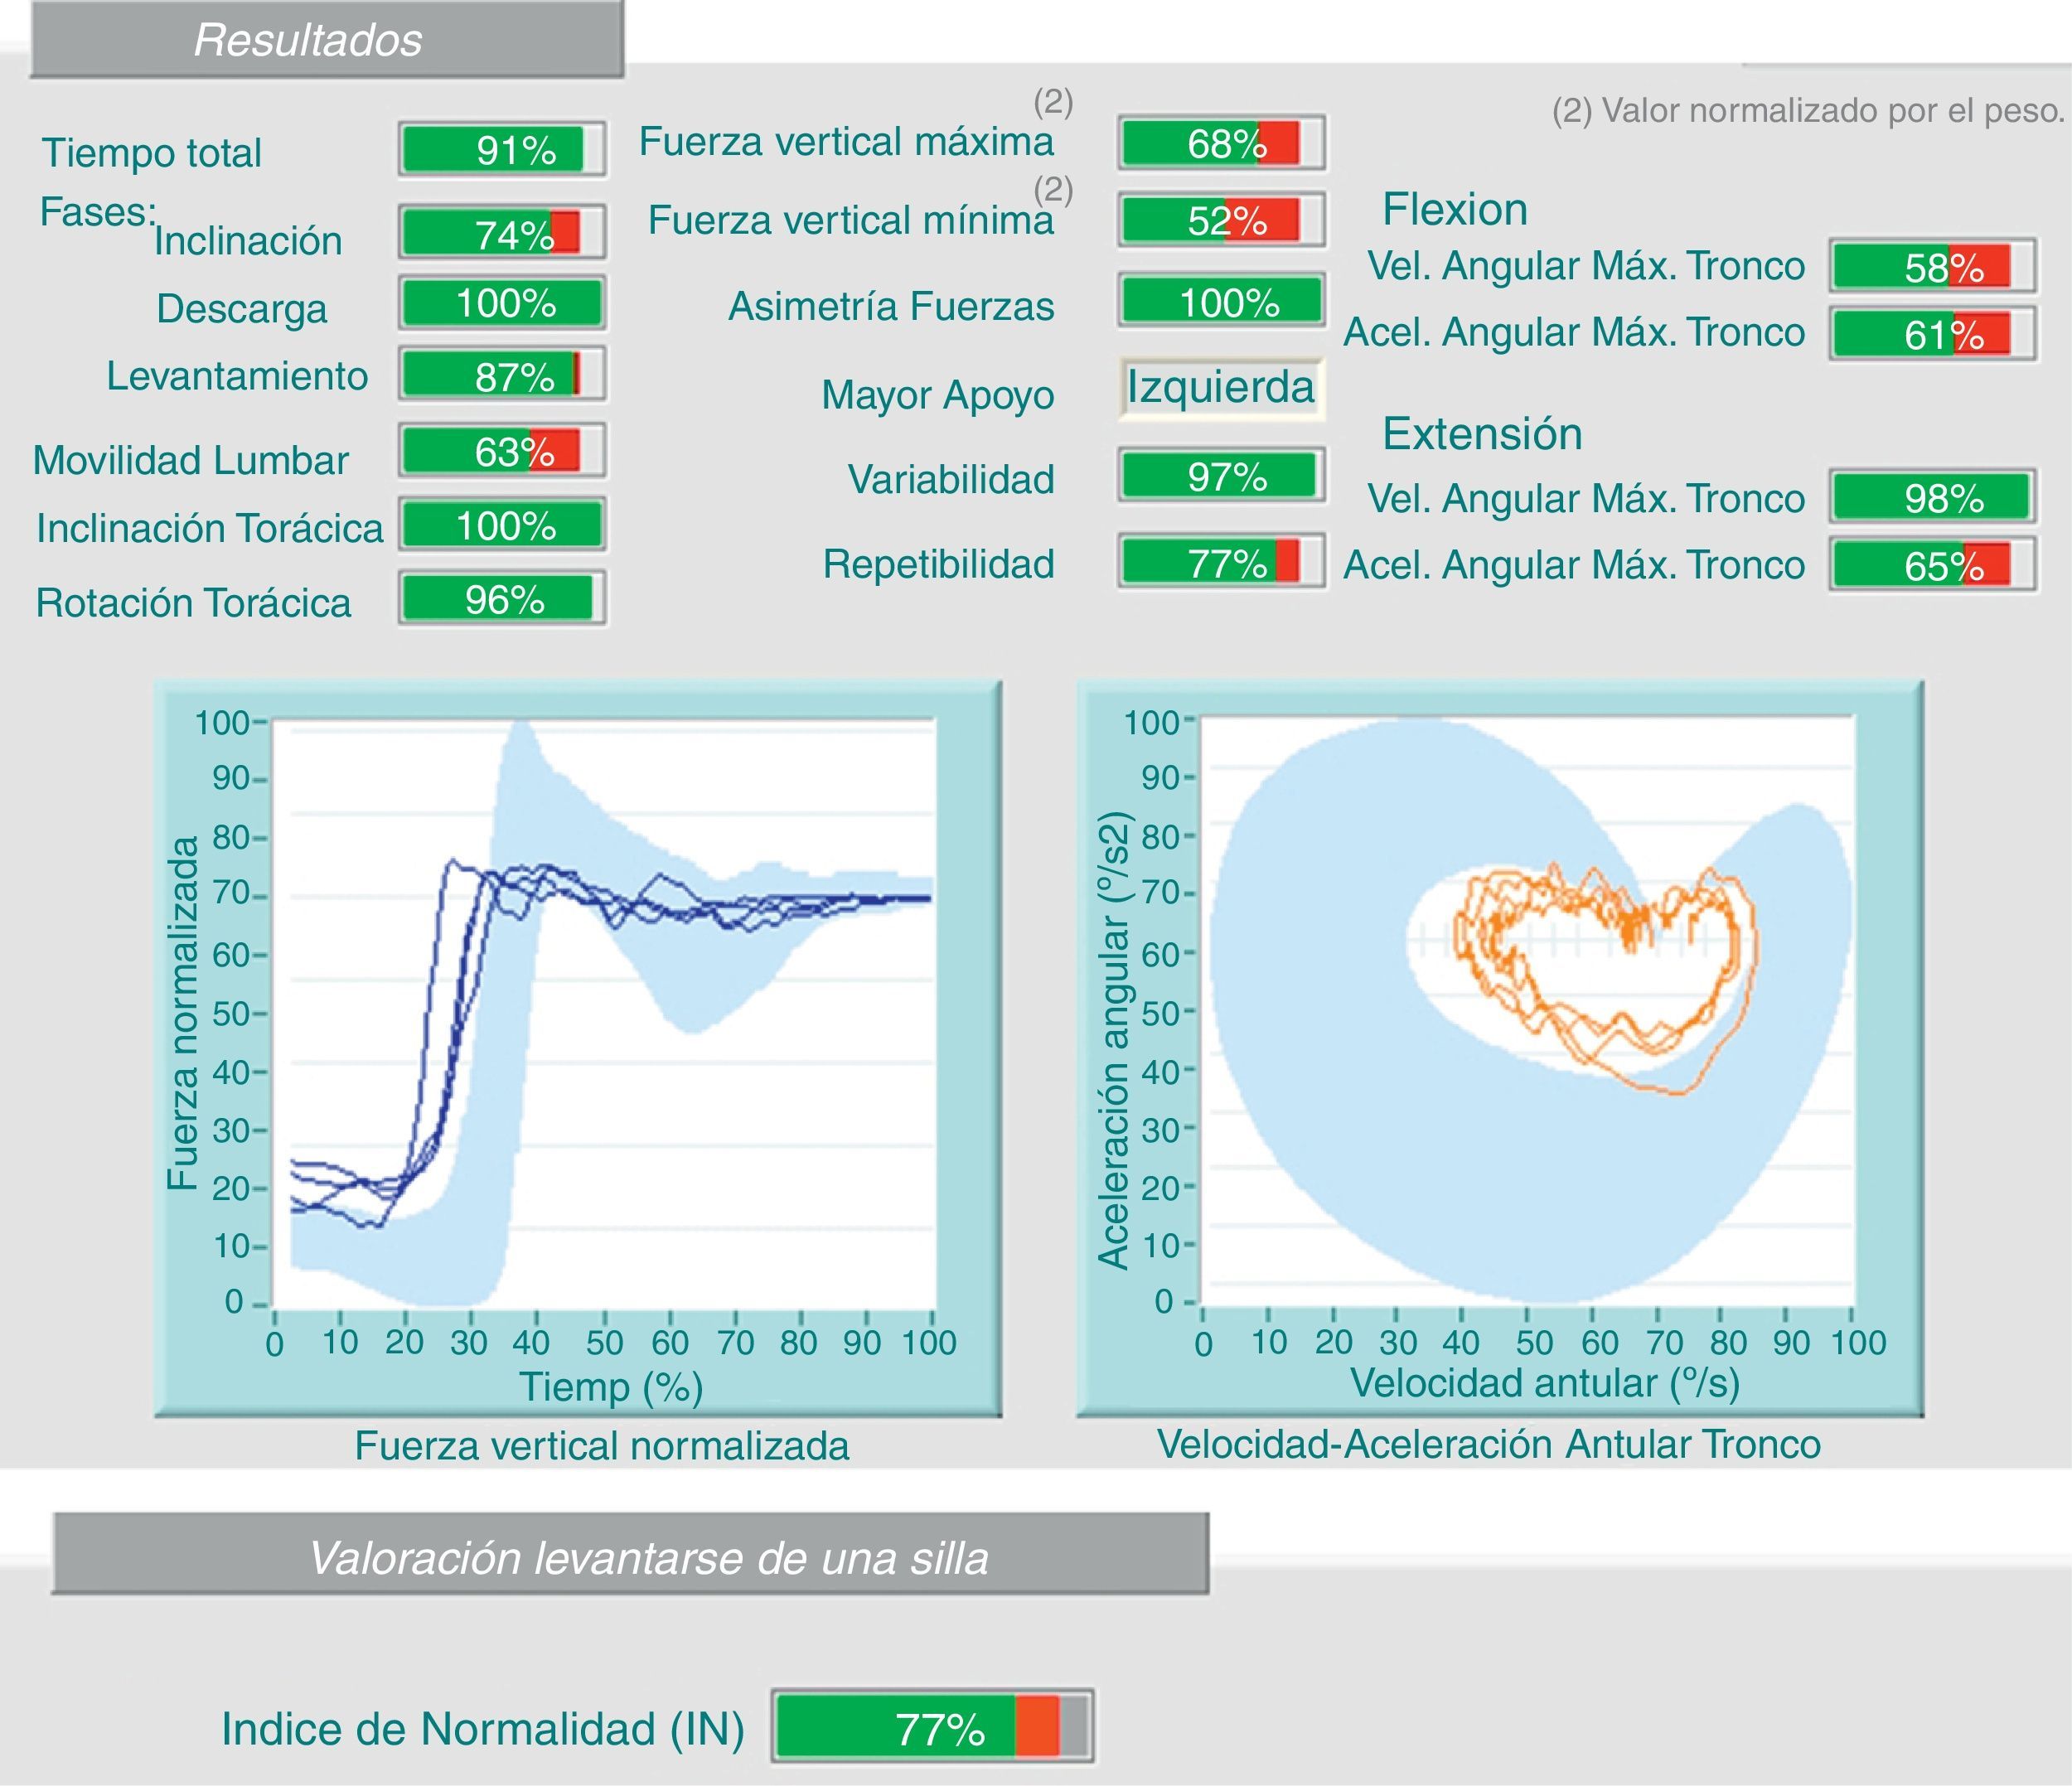Select Movilidad Lumbar 63% indicator
This screenshot has width=2072, height=1786.
[x=502, y=451]
